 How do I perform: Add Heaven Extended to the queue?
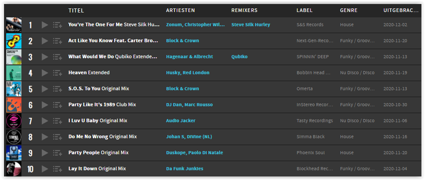click(58, 73)
